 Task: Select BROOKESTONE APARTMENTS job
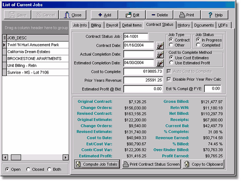pos(38,59)
